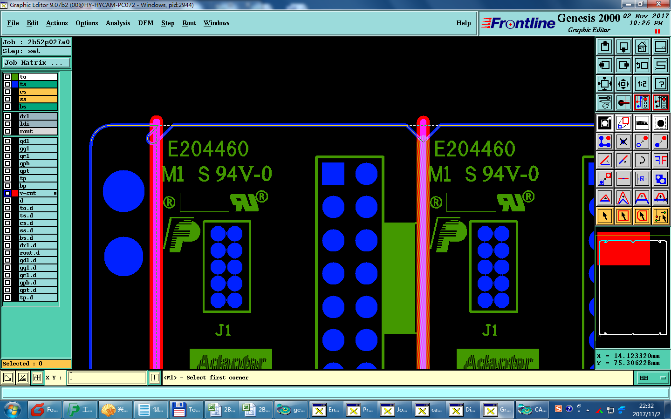The image size is (671, 419).
Task: Click the zoom in arrows icon
Action: [x=623, y=84]
